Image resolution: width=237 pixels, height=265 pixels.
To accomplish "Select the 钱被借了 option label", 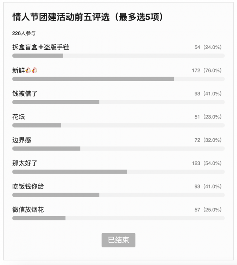I will 25,93.
